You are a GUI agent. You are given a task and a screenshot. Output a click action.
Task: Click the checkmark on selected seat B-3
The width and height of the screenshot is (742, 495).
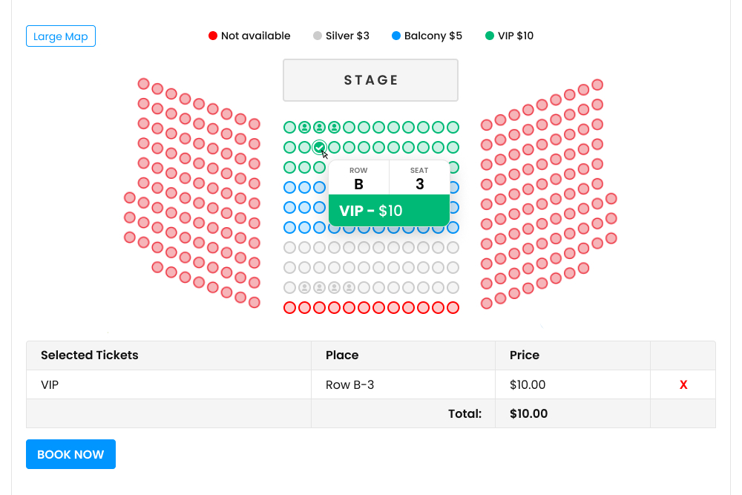pos(319,147)
